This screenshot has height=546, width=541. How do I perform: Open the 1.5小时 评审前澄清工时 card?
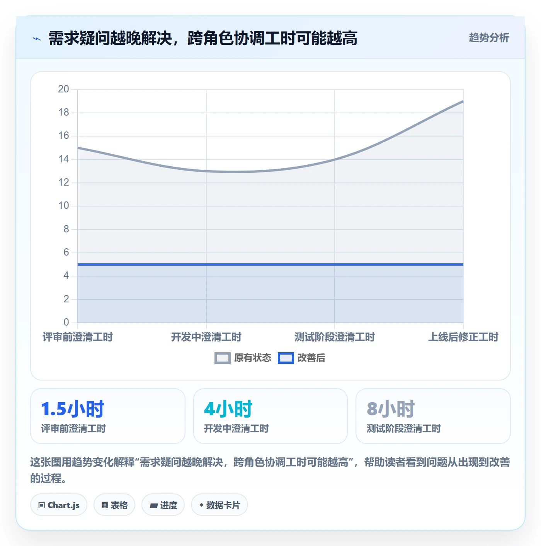(x=108, y=416)
